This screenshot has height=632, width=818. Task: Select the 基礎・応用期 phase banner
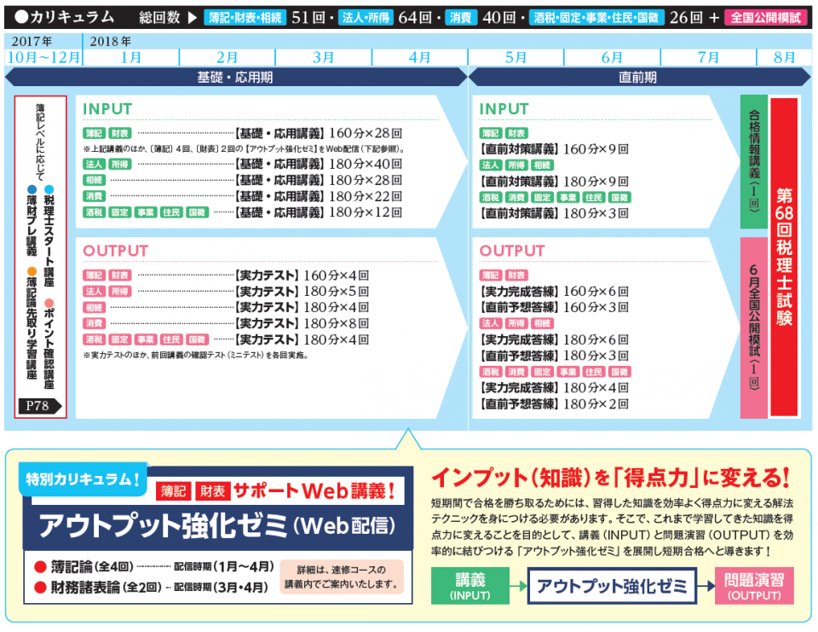coord(235,77)
